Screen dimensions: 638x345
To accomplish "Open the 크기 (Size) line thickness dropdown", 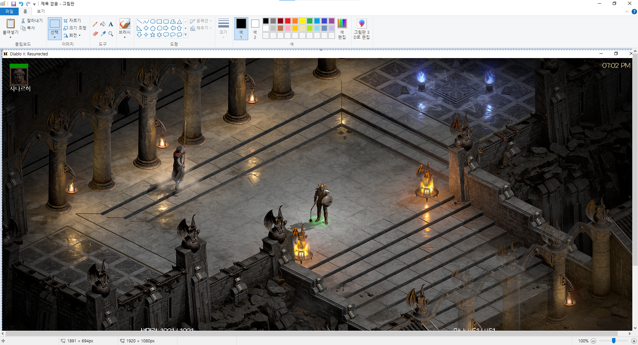I will 223,29.
